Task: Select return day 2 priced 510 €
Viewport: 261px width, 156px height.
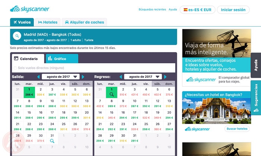Action: point(123,92)
